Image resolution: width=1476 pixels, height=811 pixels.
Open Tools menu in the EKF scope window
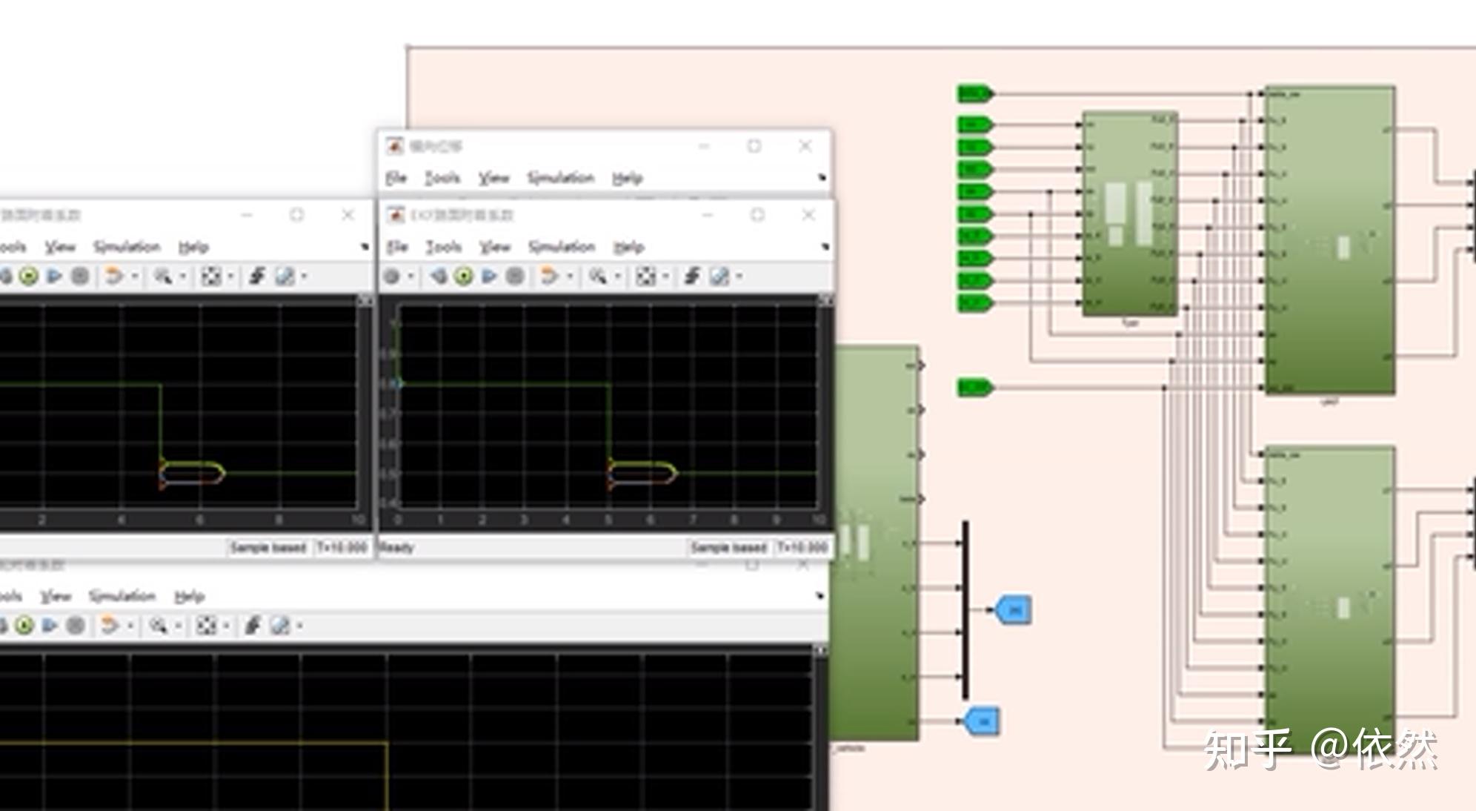pos(443,247)
